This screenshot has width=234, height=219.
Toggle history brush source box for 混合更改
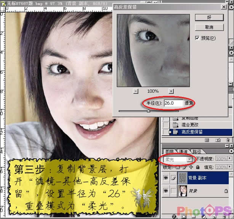[166, 125]
